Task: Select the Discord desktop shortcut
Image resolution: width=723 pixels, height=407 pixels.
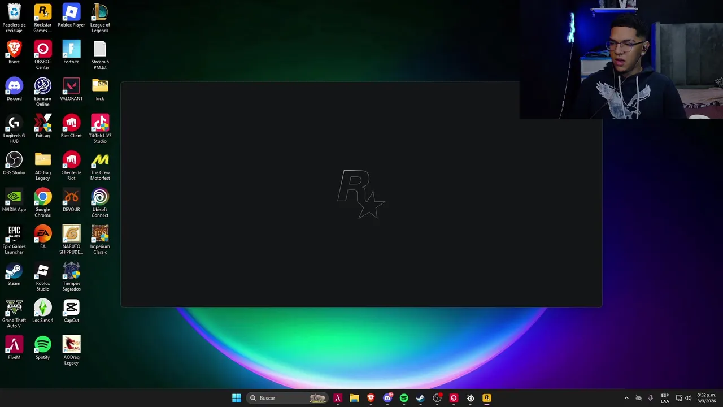Action: [x=14, y=89]
